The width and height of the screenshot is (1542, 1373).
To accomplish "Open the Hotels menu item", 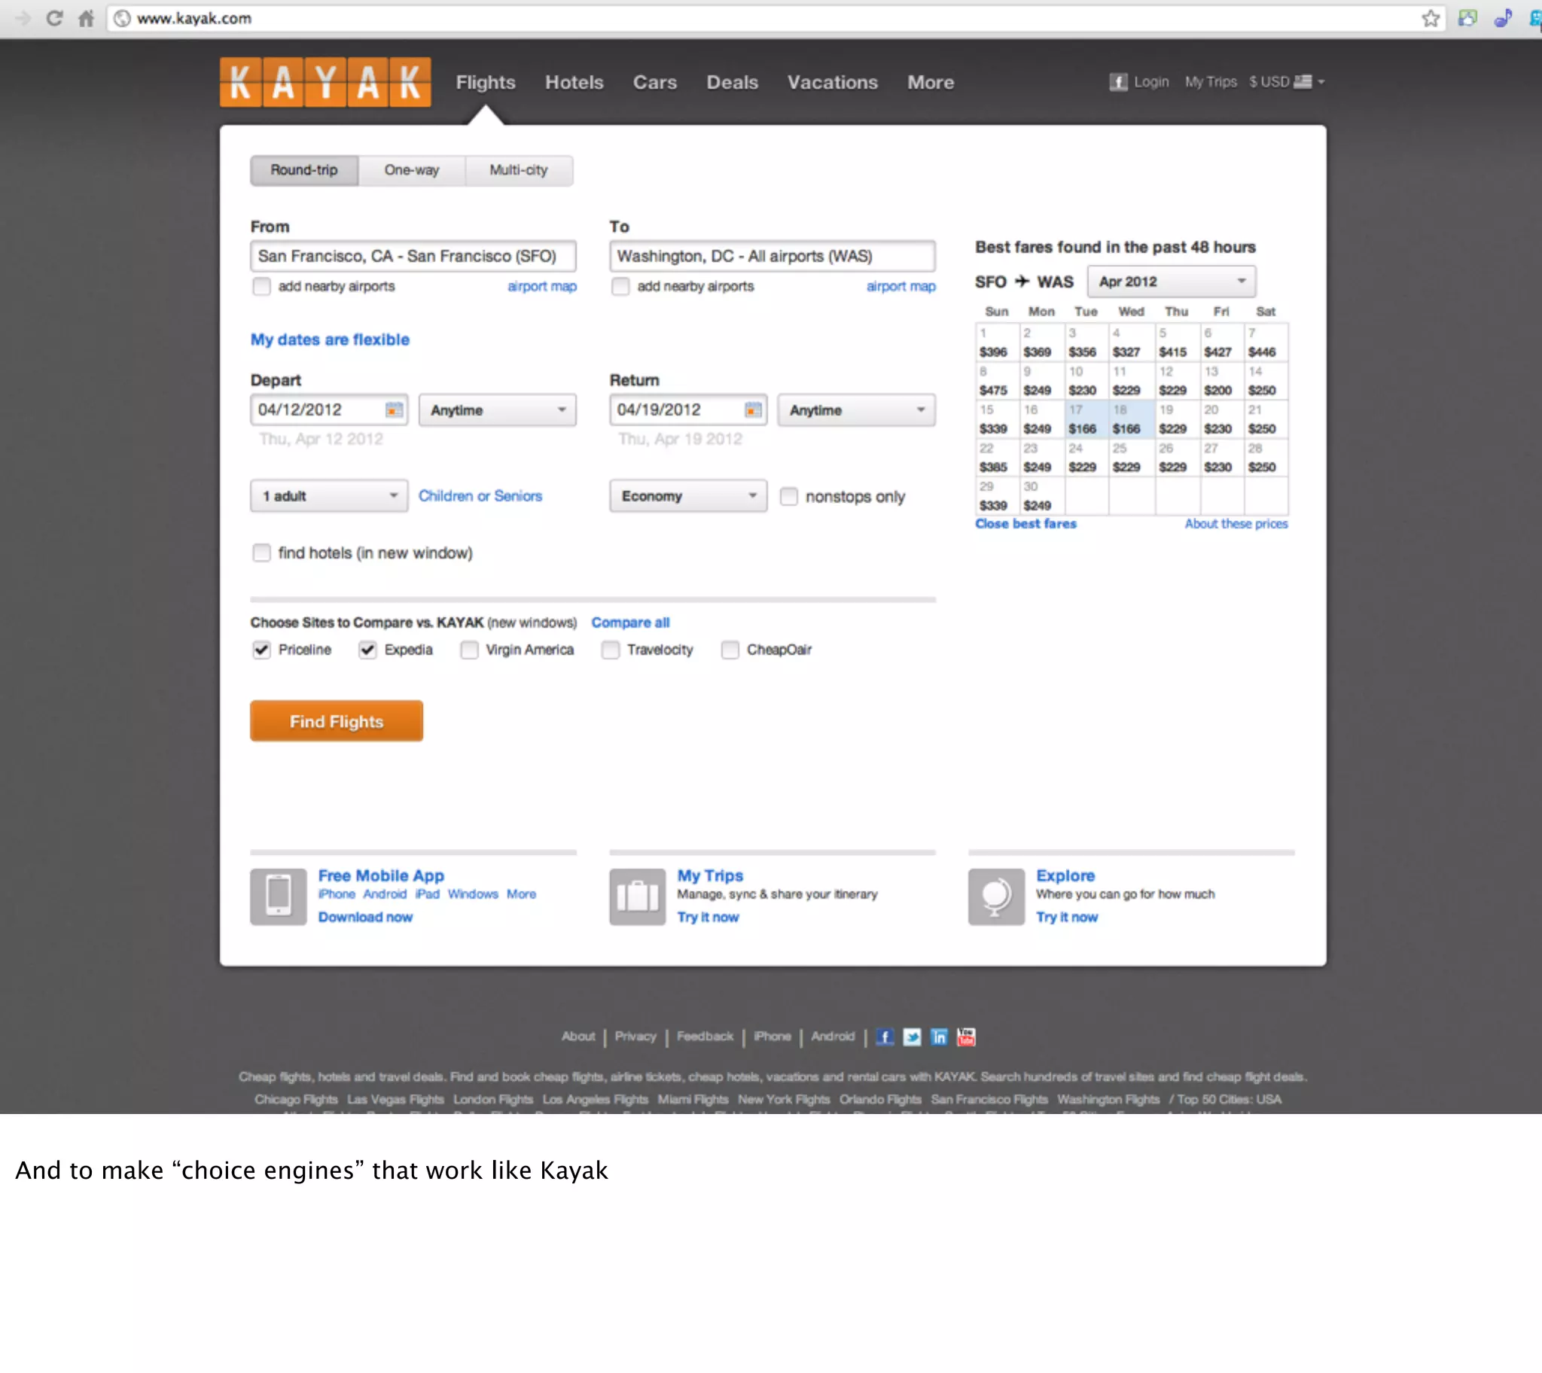I will click(x=574, y=82).
